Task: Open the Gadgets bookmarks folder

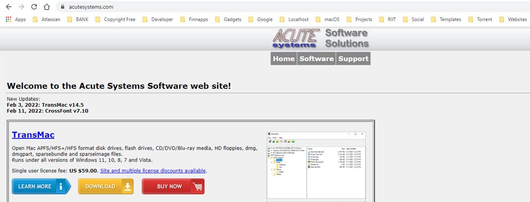Action: click(x=228, y=19)
